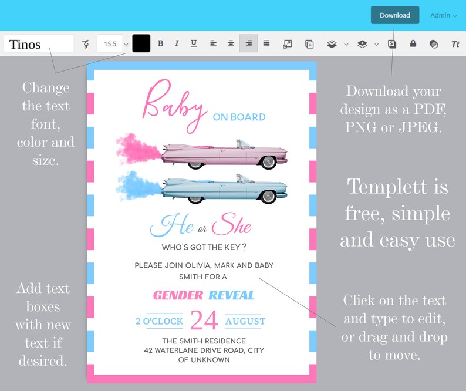Toggle italic formatting
This screenshot has width=466, height=391.
point(177,43)
